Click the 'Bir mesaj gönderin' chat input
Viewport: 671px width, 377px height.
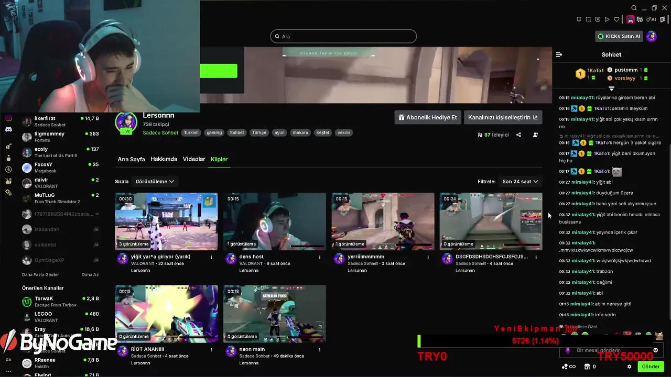(611, 350)
